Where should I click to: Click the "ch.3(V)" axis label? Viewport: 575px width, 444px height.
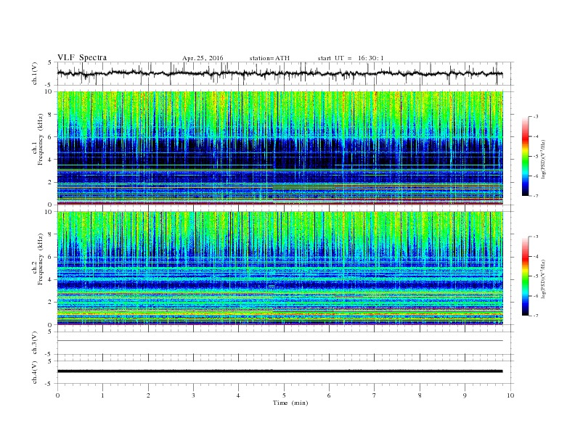tap(35, 343)
